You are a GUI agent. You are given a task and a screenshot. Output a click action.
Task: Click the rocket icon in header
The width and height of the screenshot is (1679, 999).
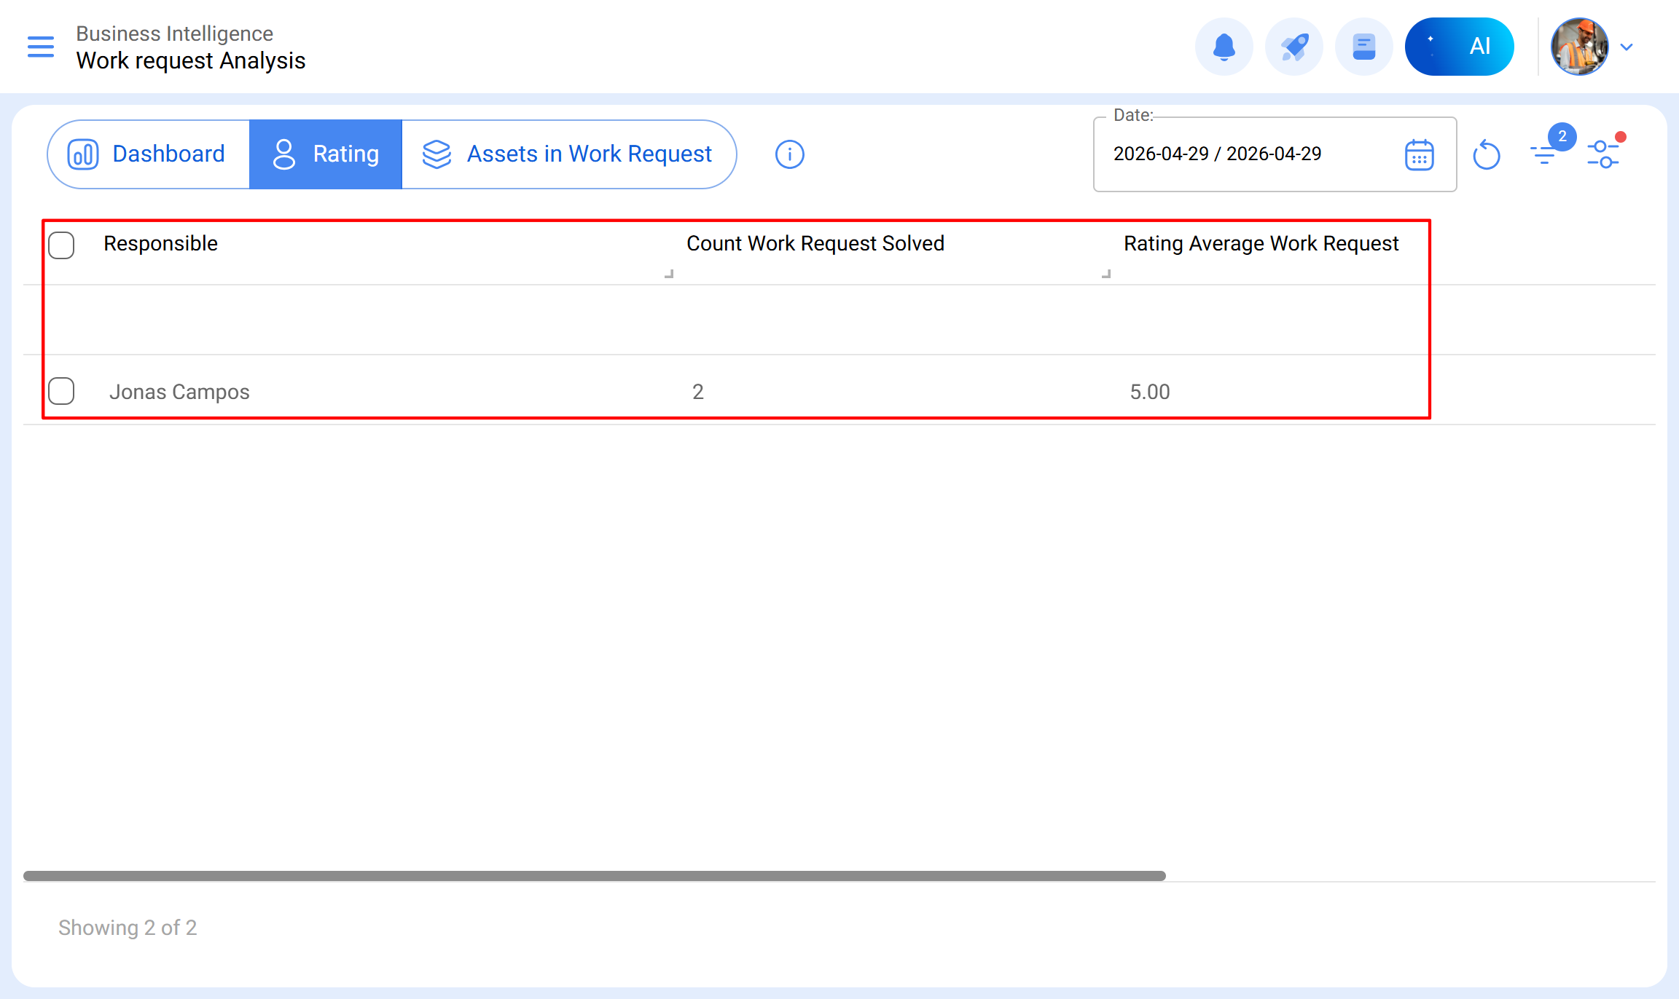click(1294, 47)
